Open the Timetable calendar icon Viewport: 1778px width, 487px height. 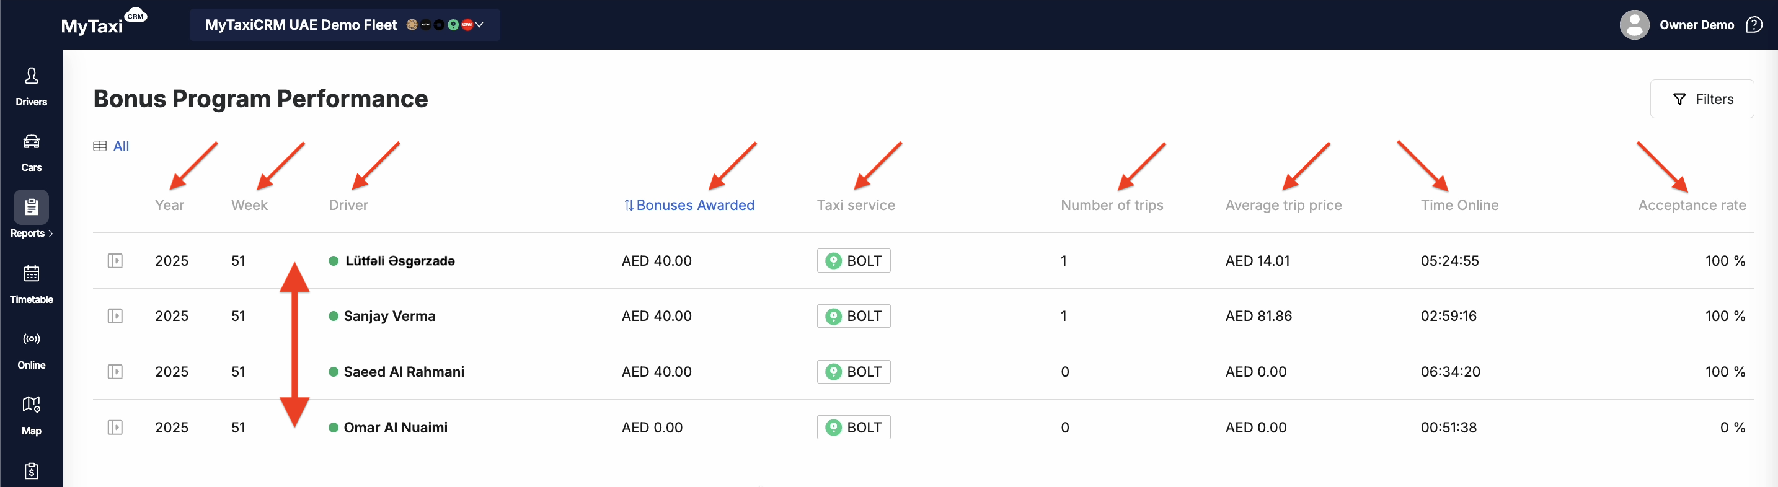[31, 273]
